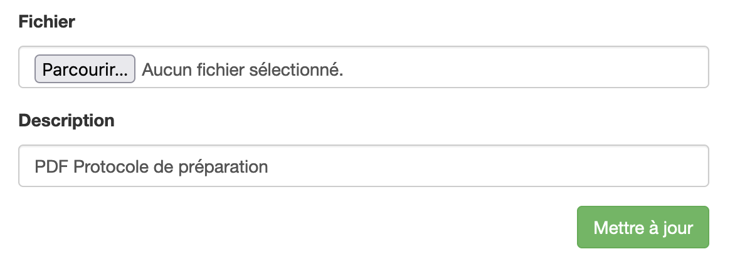735x259 pixels.
Task: Click the Parcourir... file browse button
Action: pyautogui.click(x=85, y=69)
